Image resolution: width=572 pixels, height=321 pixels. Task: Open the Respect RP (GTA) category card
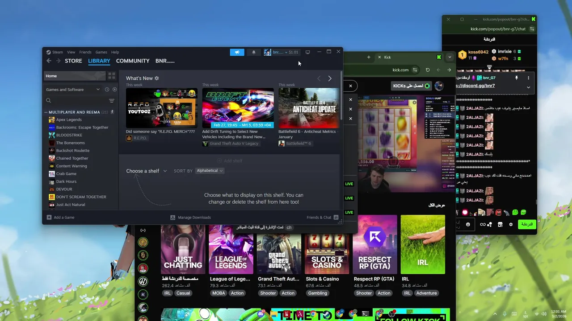375,244
